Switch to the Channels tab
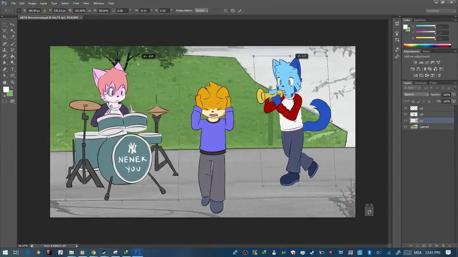Image resolution: width=458 pixels, height=257 pixels. coord(420,83)
